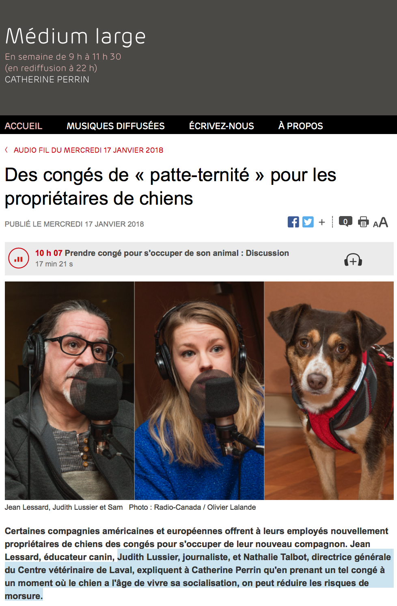The width and height of the screenshot is (397, 606).
Task: Open MUSIQUES DIFFUSÉES menu item
Action: point(116,126)
